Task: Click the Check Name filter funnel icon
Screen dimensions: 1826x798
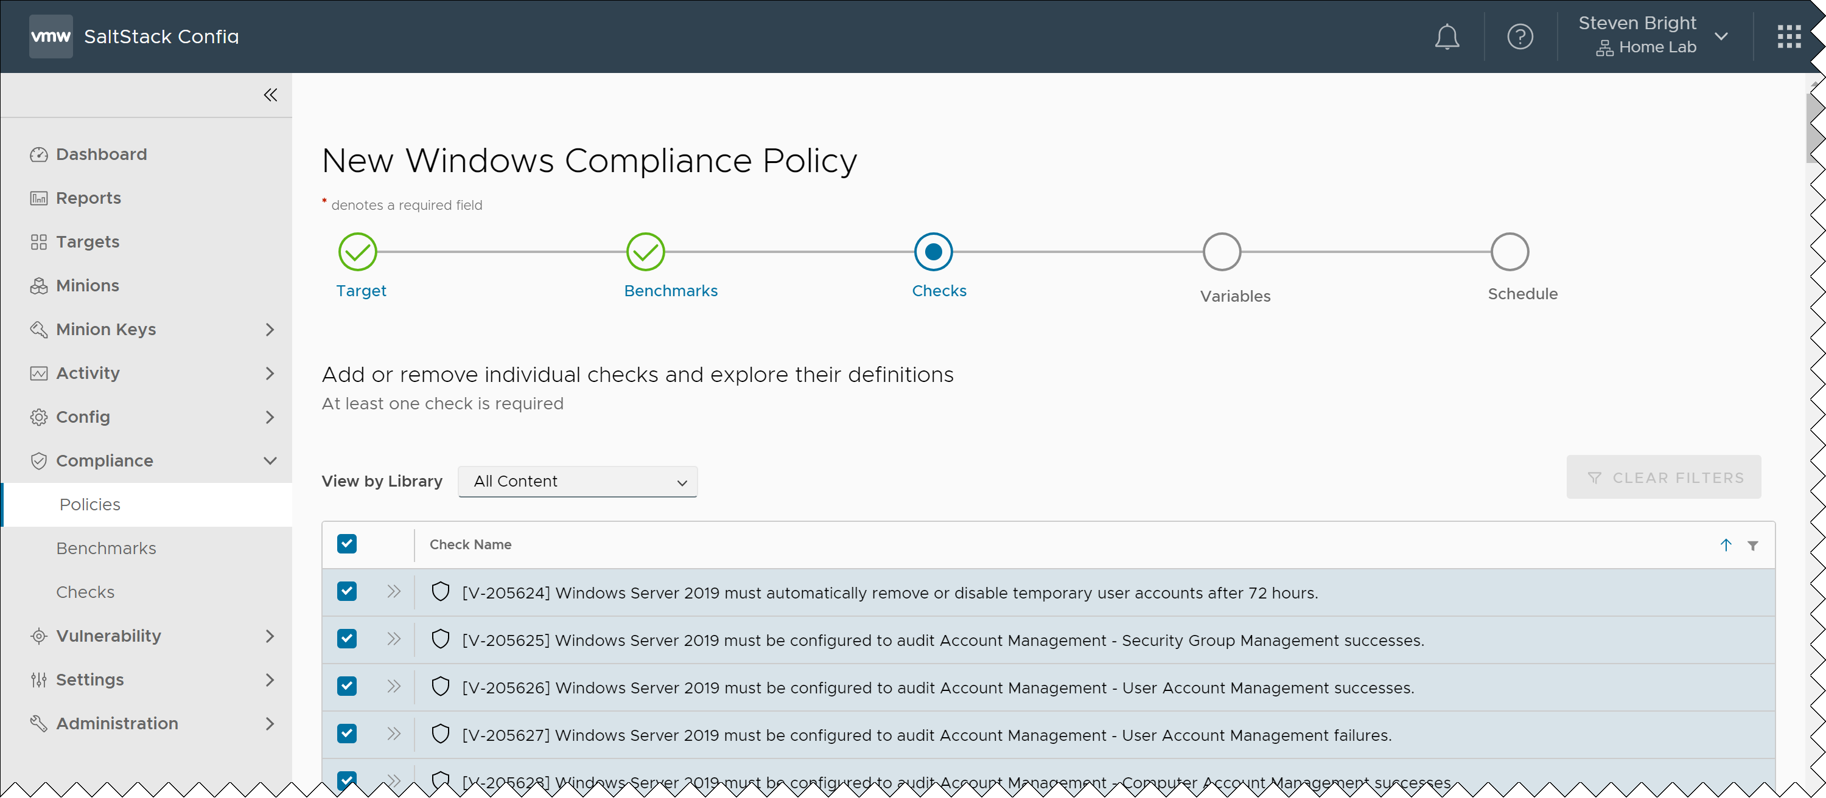Action: [x=1752, y=545]
